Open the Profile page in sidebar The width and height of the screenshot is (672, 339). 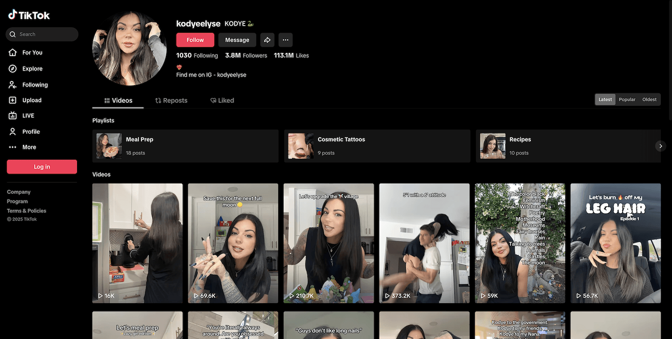[31, 131]
